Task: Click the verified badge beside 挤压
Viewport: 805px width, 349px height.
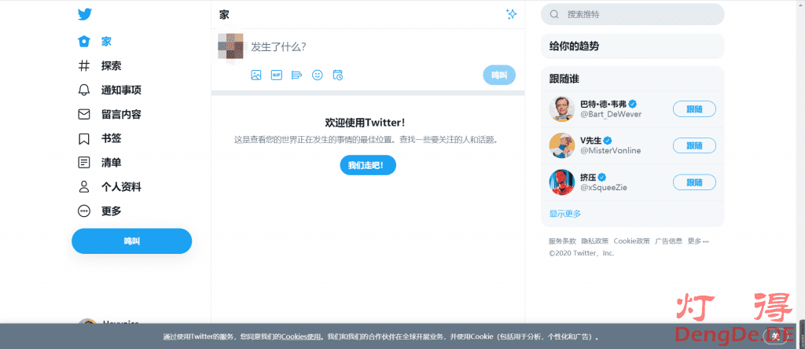Action: click(x=602, y=177)
